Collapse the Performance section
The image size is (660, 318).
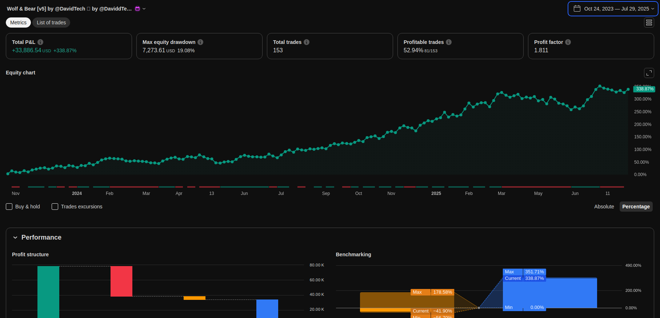(x=15, y=237)
